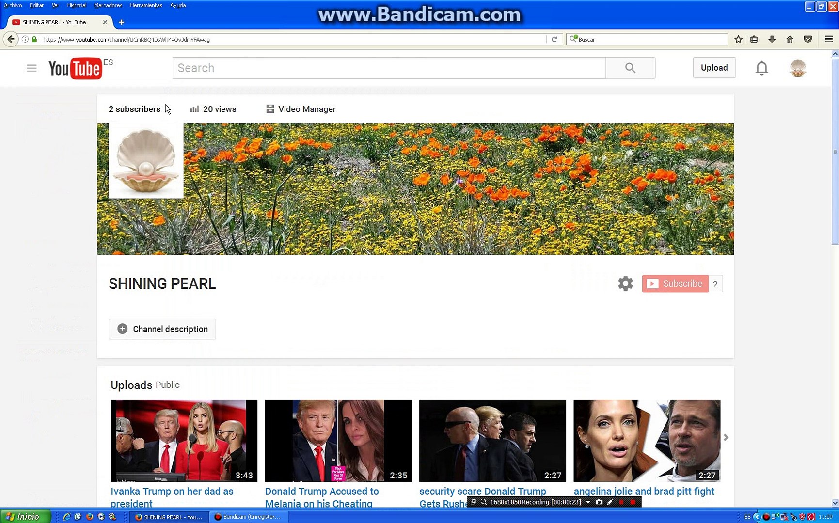Open the channel settings gear
The height and width of the screenshot is (523, 839).
[x=625, y=283]
